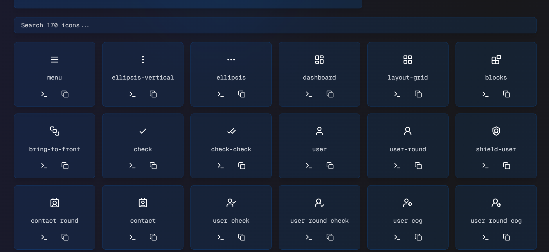
Task: Copy the check icon
Action: [153, 166]
